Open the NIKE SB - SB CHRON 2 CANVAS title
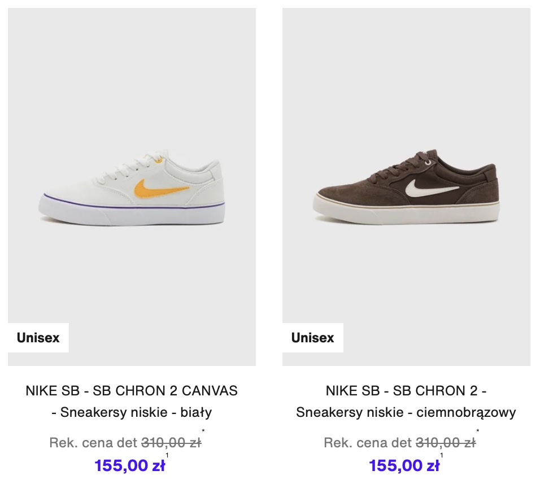540x488 pixels. pyautogui.click(x=132, y=391)
